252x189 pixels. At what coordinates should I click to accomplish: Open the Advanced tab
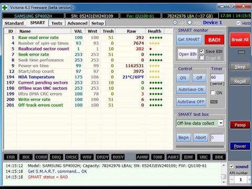77,23
